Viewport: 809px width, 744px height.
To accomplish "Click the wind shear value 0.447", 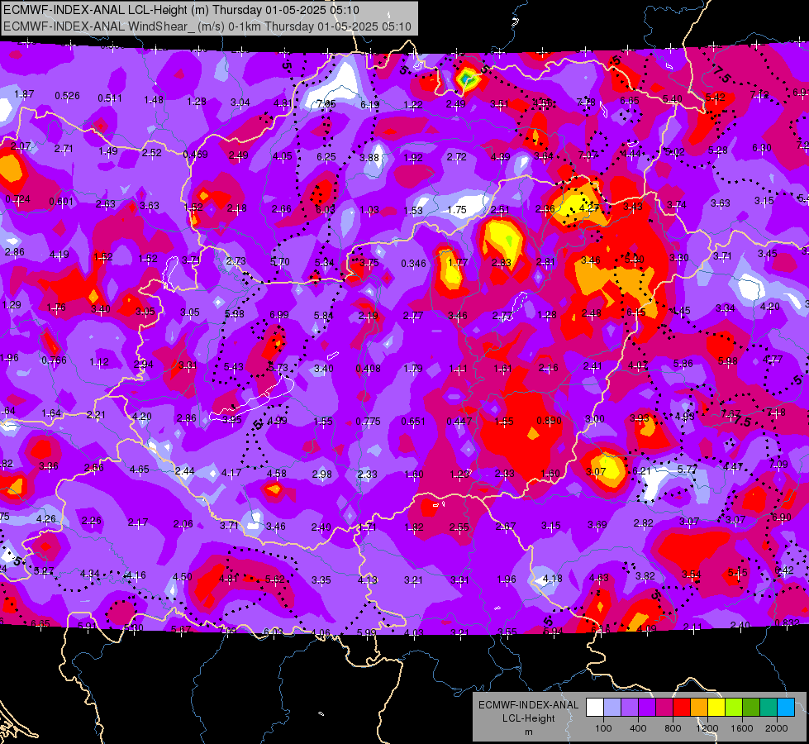I will 459,422.
